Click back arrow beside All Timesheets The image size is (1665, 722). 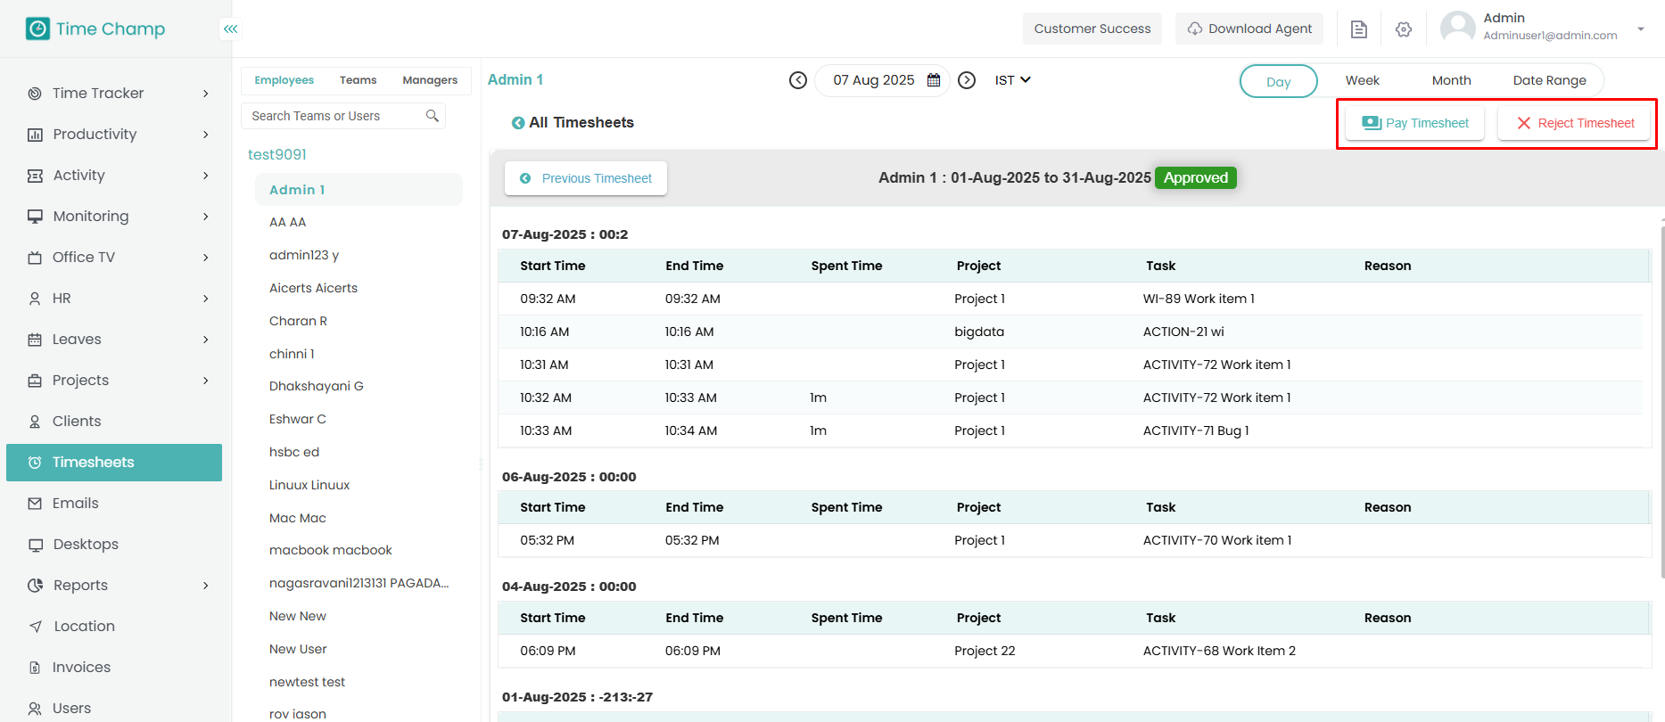click(x=518, y=123)
